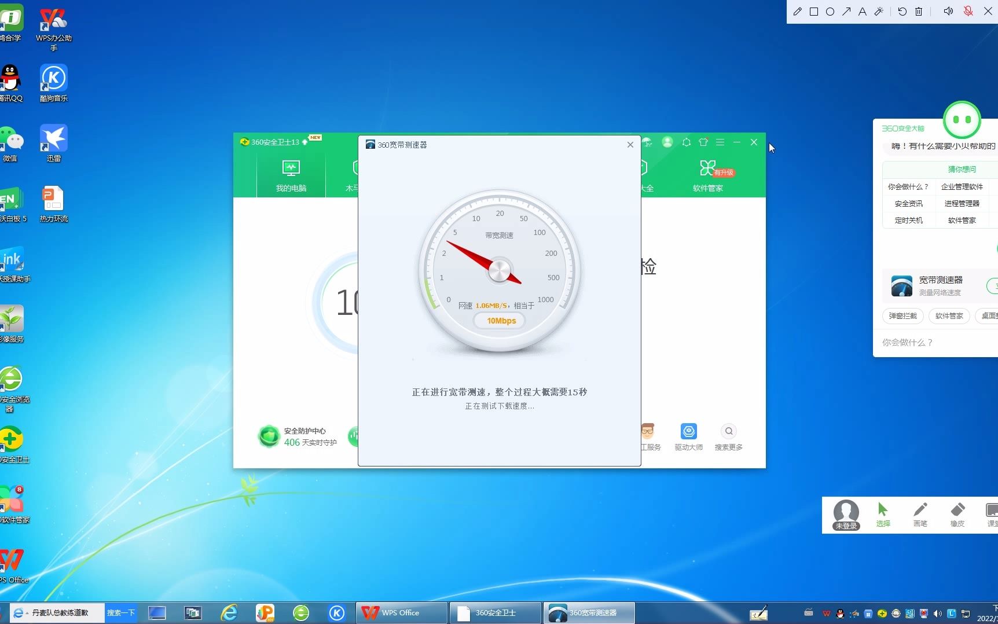Activate the 橡皮 eraser tool

957,515
